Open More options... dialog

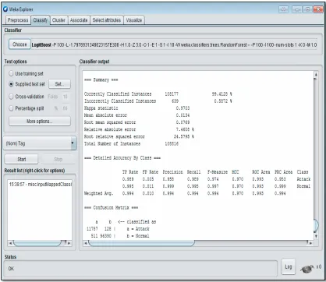click(x=40, y=121)
